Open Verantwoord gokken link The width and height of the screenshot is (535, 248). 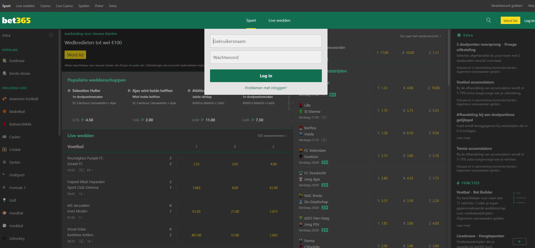(507, 6)
